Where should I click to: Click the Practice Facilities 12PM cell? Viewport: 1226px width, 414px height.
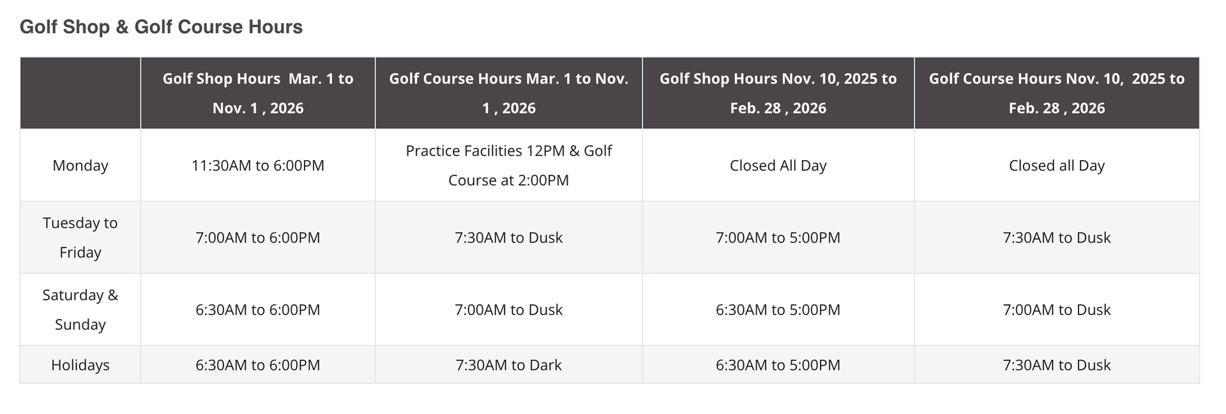[x=508, y=165]
